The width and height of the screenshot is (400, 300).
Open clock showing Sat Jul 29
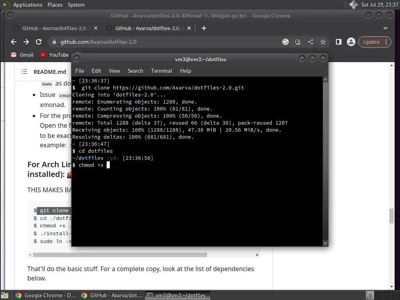pos(379,5)
